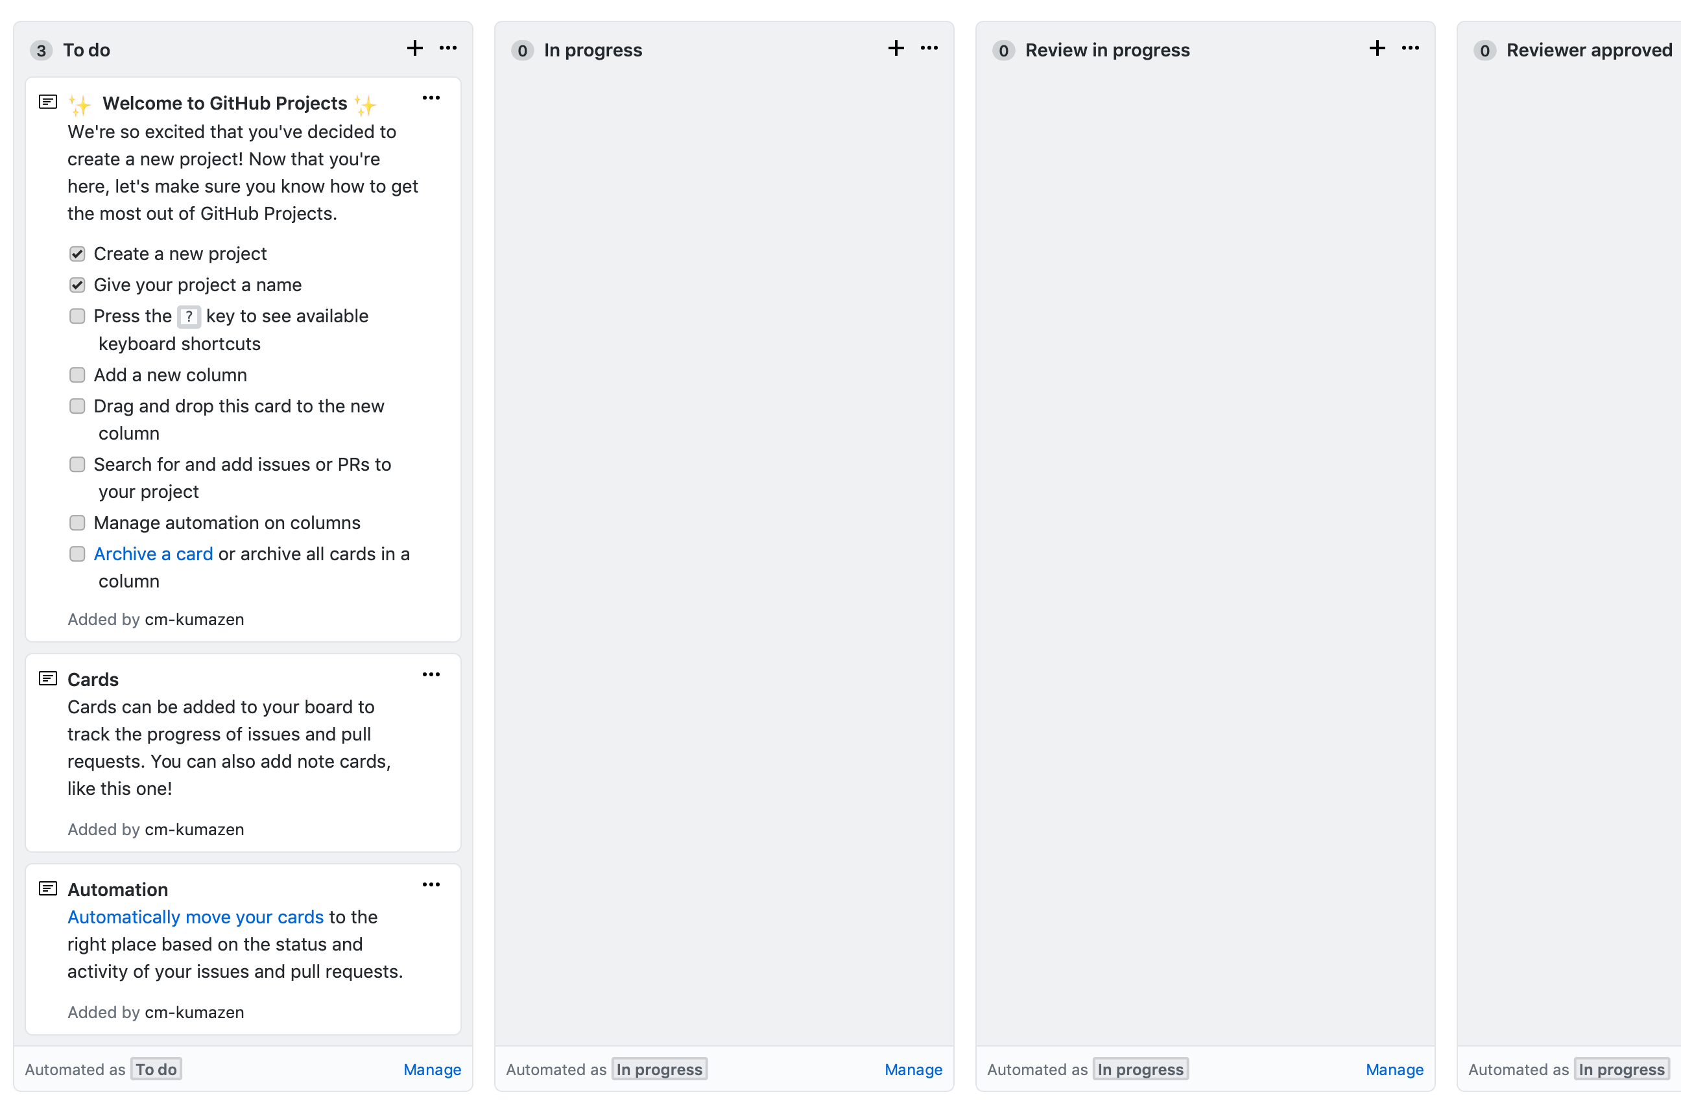Click the ? key badge in checklist
Viewport: 1681px width, 1114px height.
189,317
